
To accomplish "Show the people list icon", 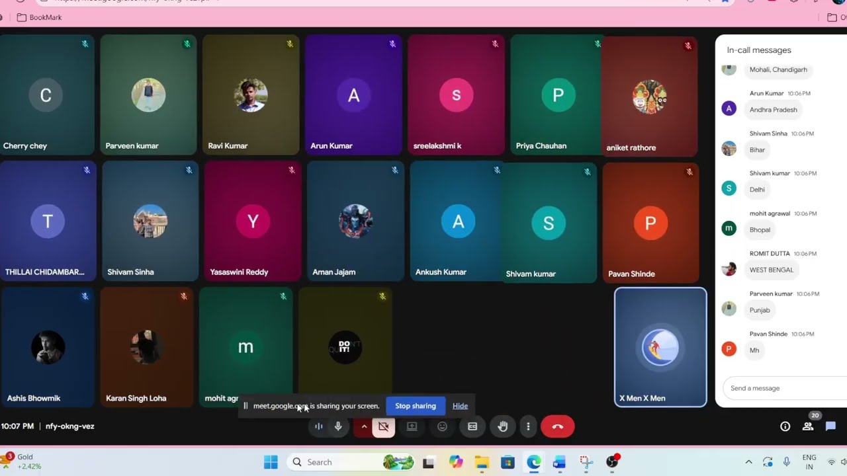I will click(x=808, y=426).
